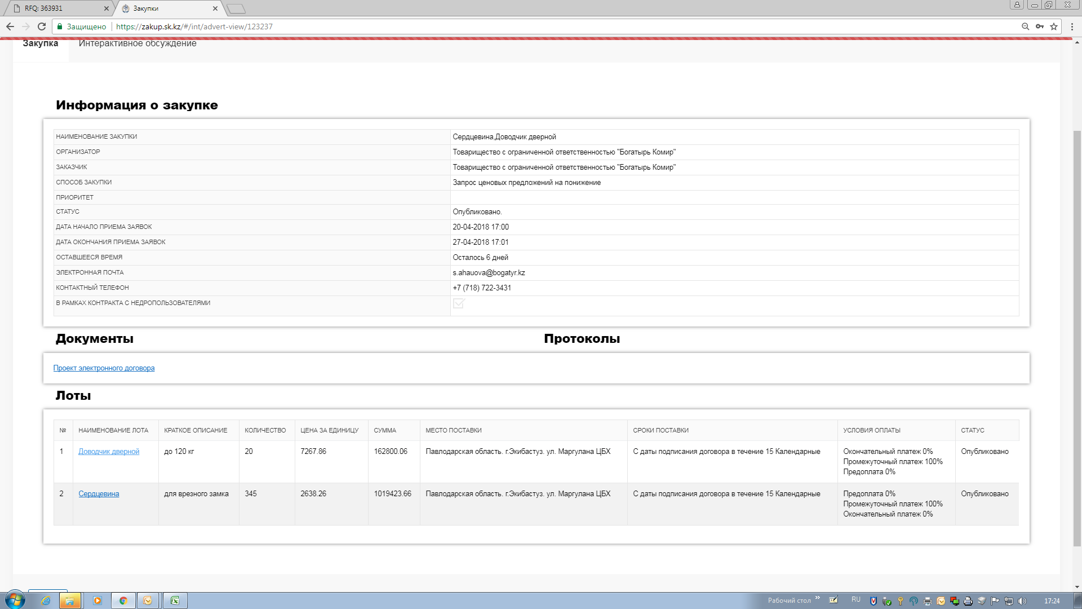Toggle the subsoil users contract checkbox

[459, 303]
